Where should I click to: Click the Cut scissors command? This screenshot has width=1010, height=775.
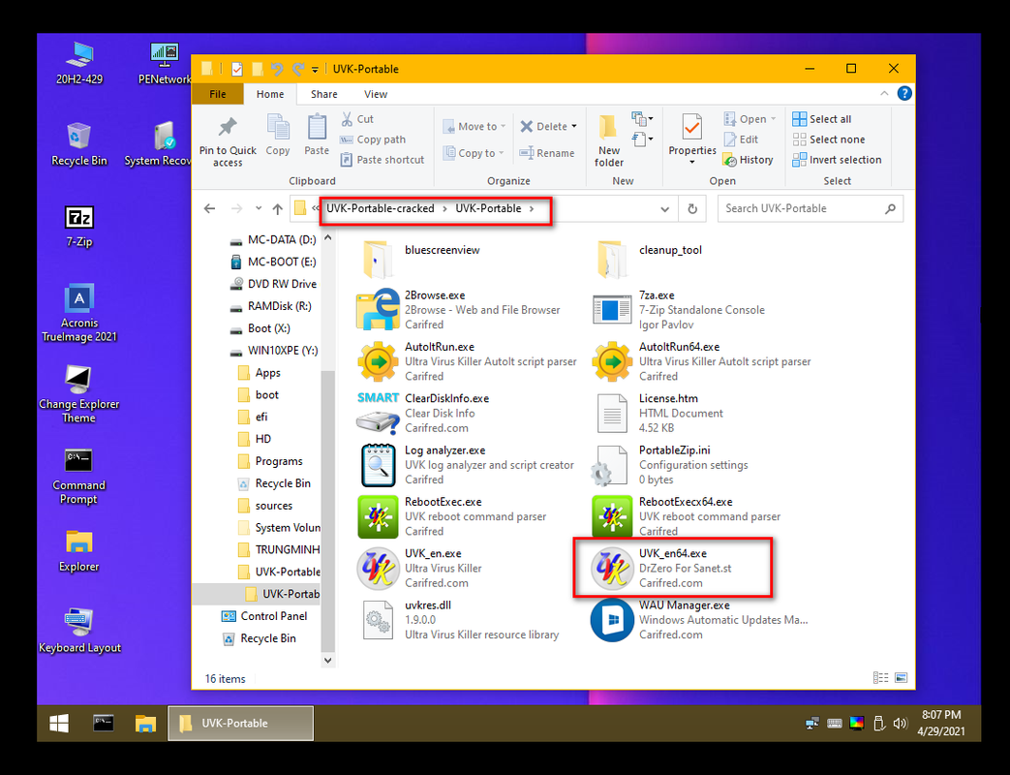click(357, 119)
